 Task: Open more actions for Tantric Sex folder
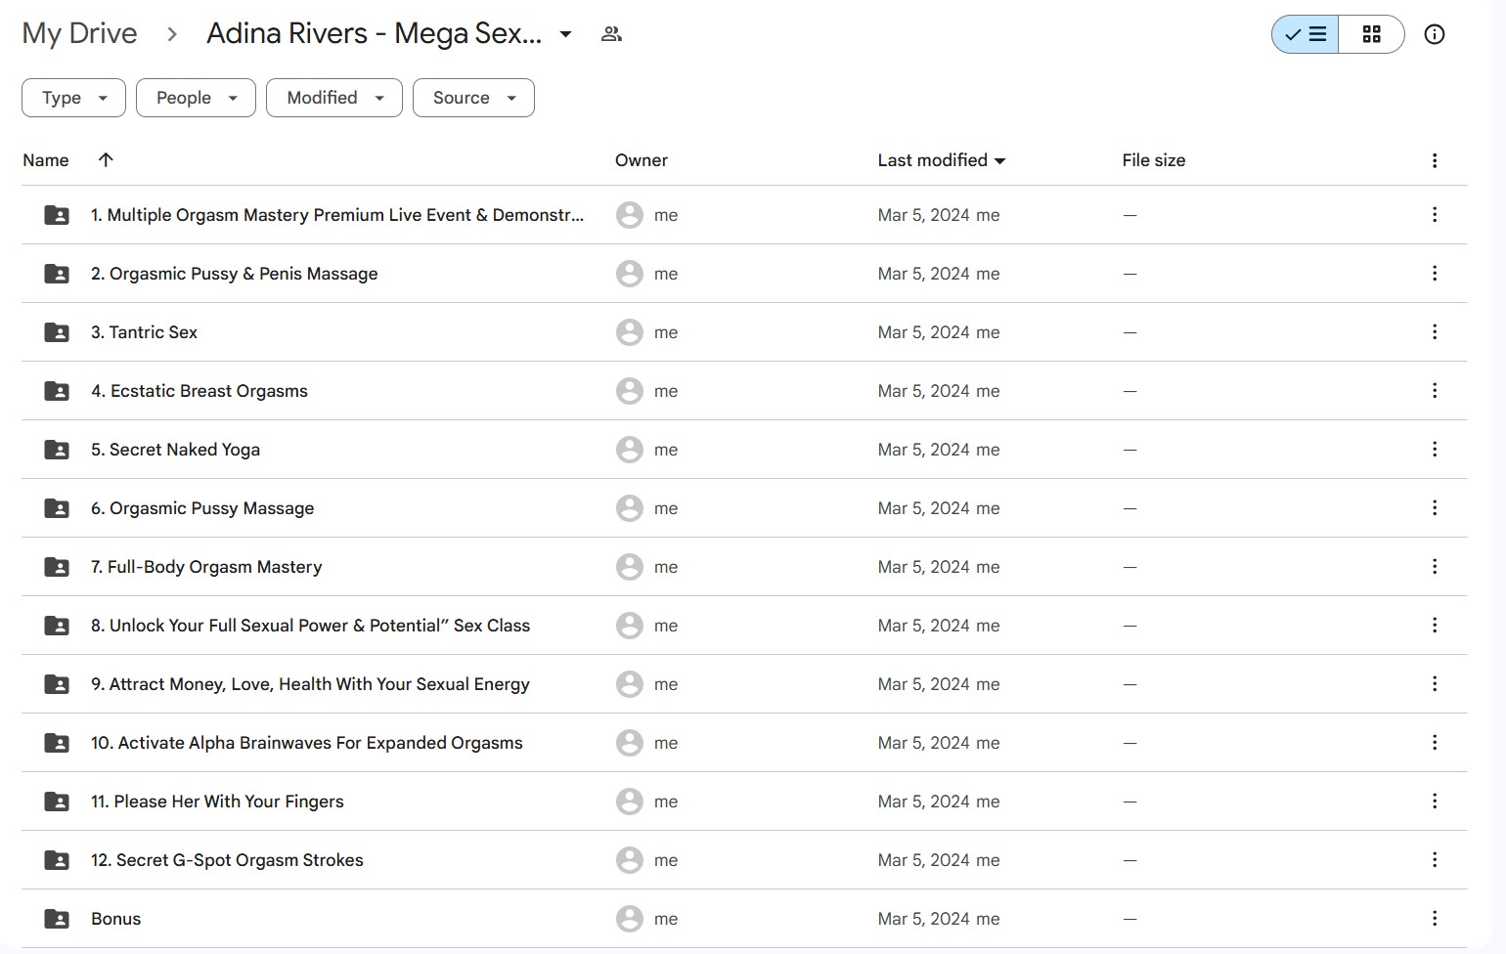(x=1434, y=332)
